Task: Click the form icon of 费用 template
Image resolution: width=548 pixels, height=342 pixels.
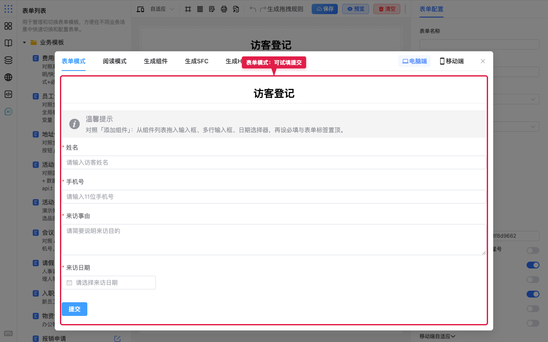Action: pyautogui.click(x=36, y=58)
